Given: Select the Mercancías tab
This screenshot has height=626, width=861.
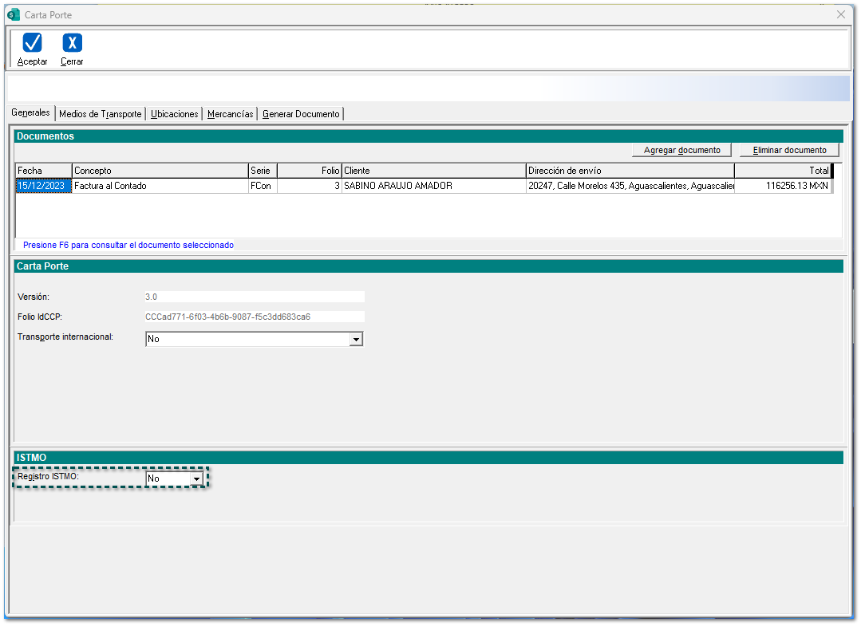Looking at the screenshot, I should 230,114.
